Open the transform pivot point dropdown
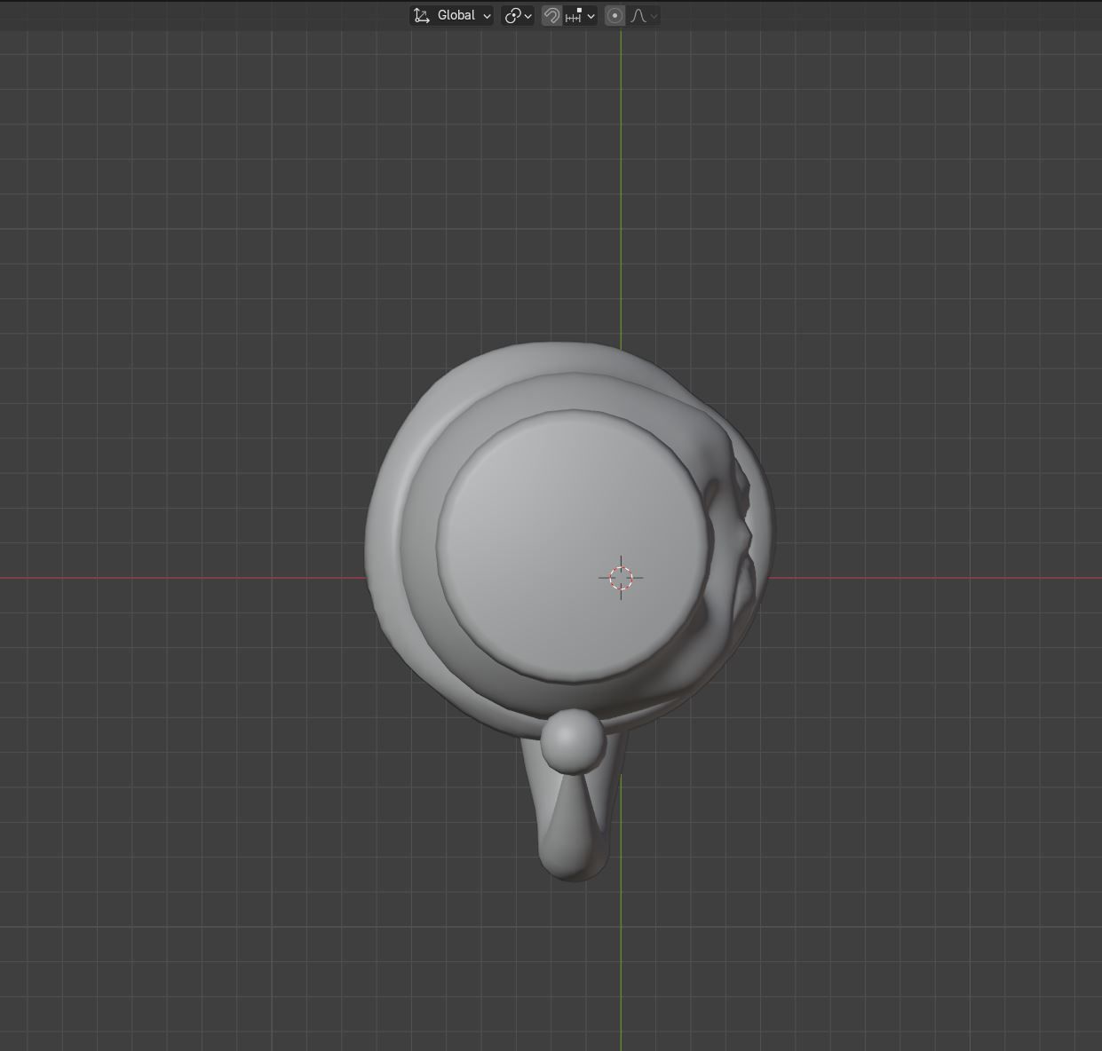The width and height of the screenshot is (1102, 1051). point(518,15)
